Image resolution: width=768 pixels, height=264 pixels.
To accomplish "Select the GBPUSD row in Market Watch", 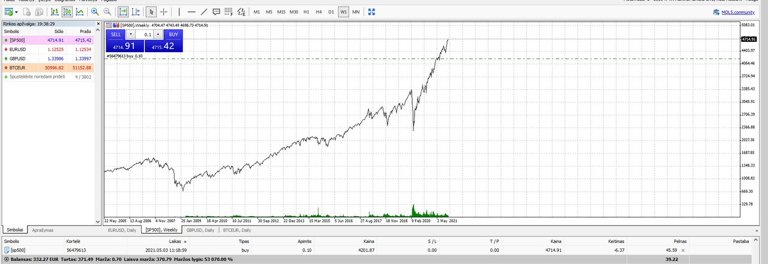I will pyautogui.click(x=47, y=59).
